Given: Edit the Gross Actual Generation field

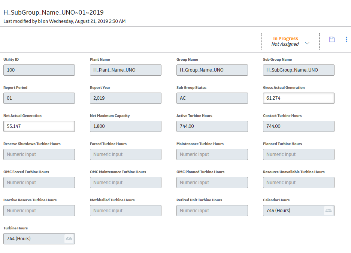Looking at the screenshot, I should [x=299, y=98].
